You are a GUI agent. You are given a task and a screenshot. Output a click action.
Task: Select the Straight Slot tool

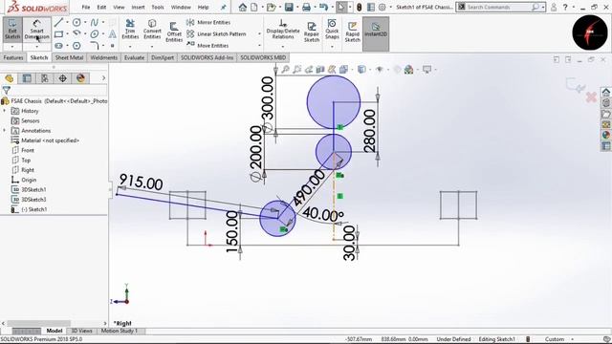tap(58, 46)
